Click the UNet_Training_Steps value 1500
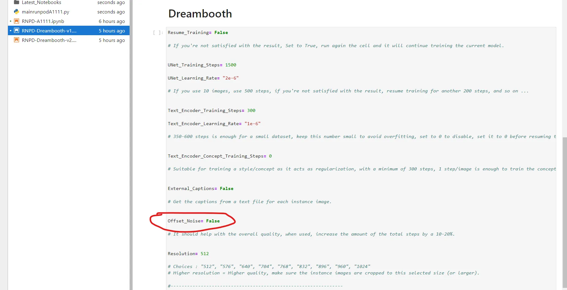The height and width of the screenshot is (290, 567). [231, 65]
